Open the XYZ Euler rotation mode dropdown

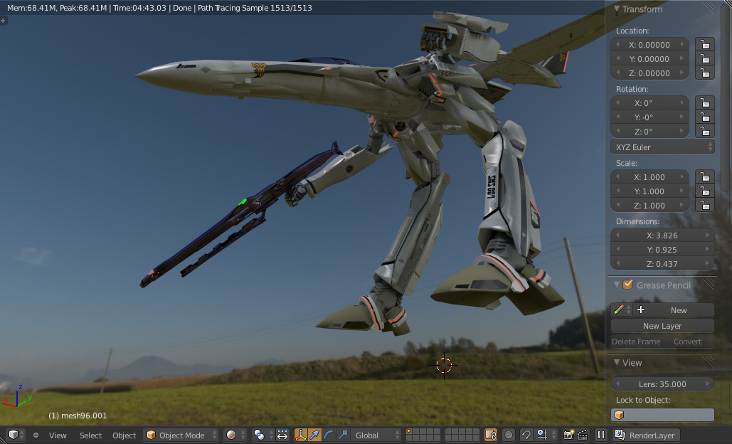pos(662,147)
